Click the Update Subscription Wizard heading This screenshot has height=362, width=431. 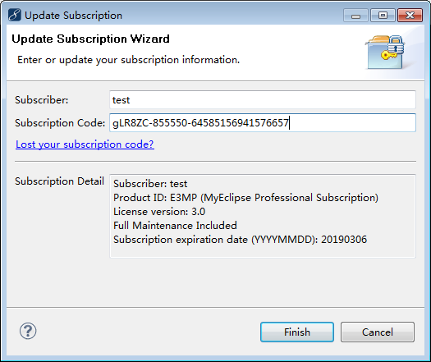(x=90, y=39)
